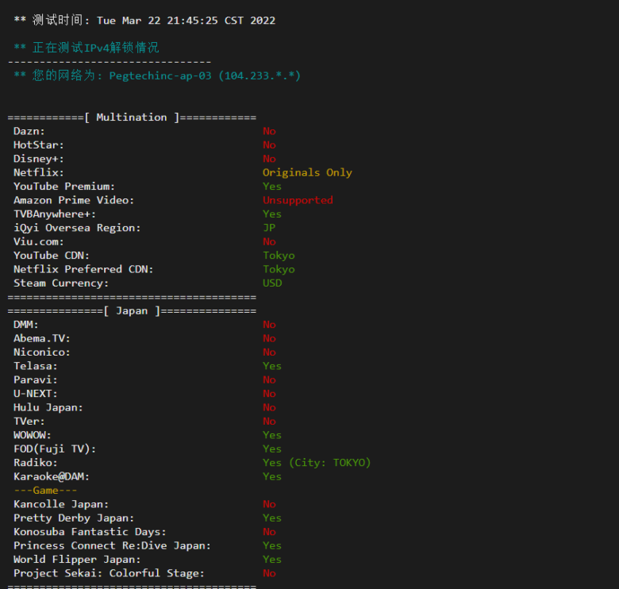Image resolution: width=619 pixels, height=589 pixels.
Task: Click the TVBAnywhere+ label
Action: [x=55, y=214]
